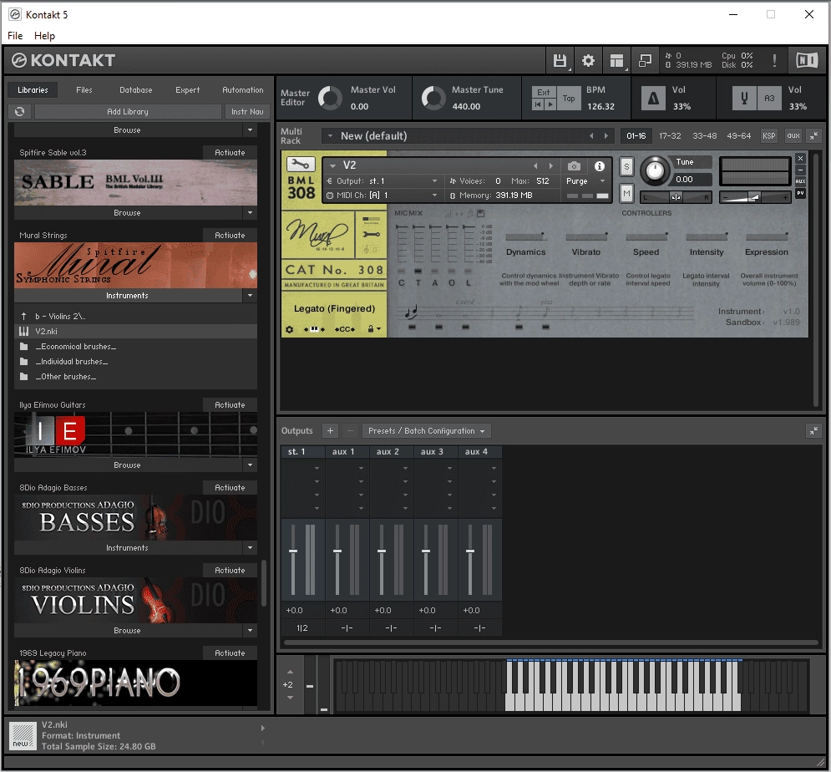Image resolution: width=831 pixels, height=772 pixels.
Task: Switch to the Expert tab
Action: click(x=188, y=90)
